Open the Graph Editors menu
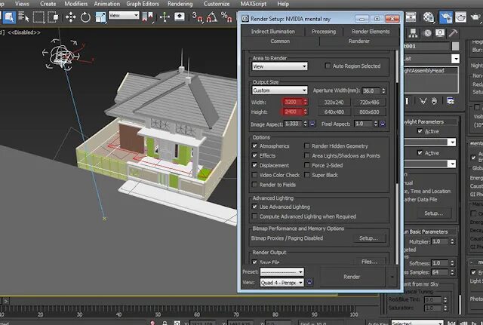This screenshot has width=483, height=325. 143,4
